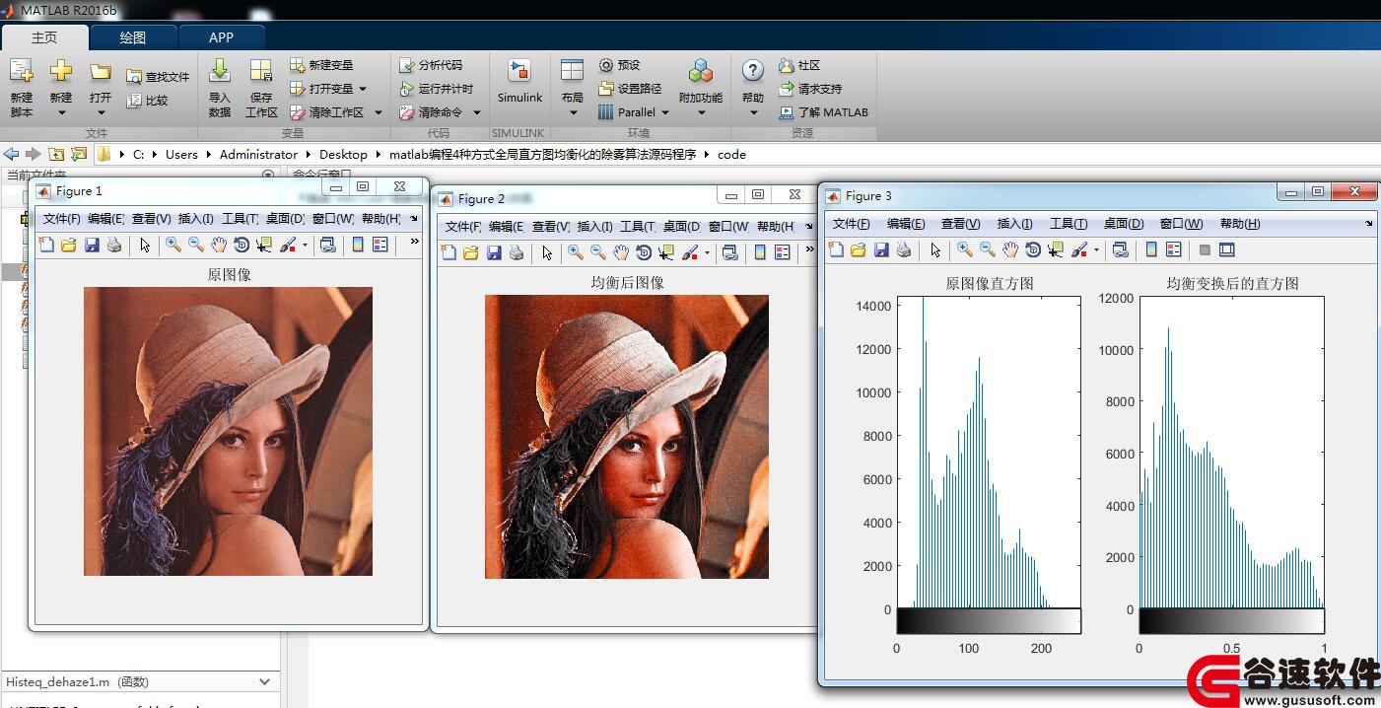1381x708 pixels.
Task: Open Simulink from the ribbon
Action: (519, 81)
